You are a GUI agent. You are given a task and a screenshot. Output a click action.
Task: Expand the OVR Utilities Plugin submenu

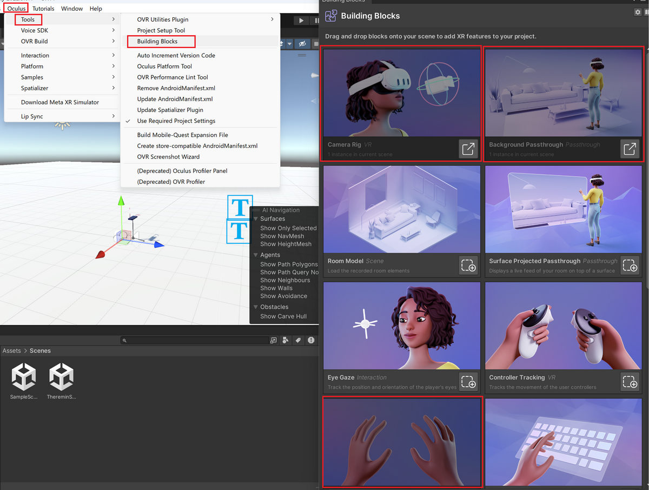(x=200, y=19)
